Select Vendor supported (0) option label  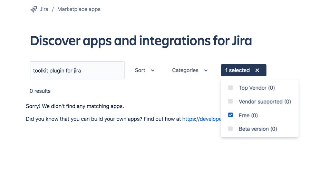tap(265, 101)
